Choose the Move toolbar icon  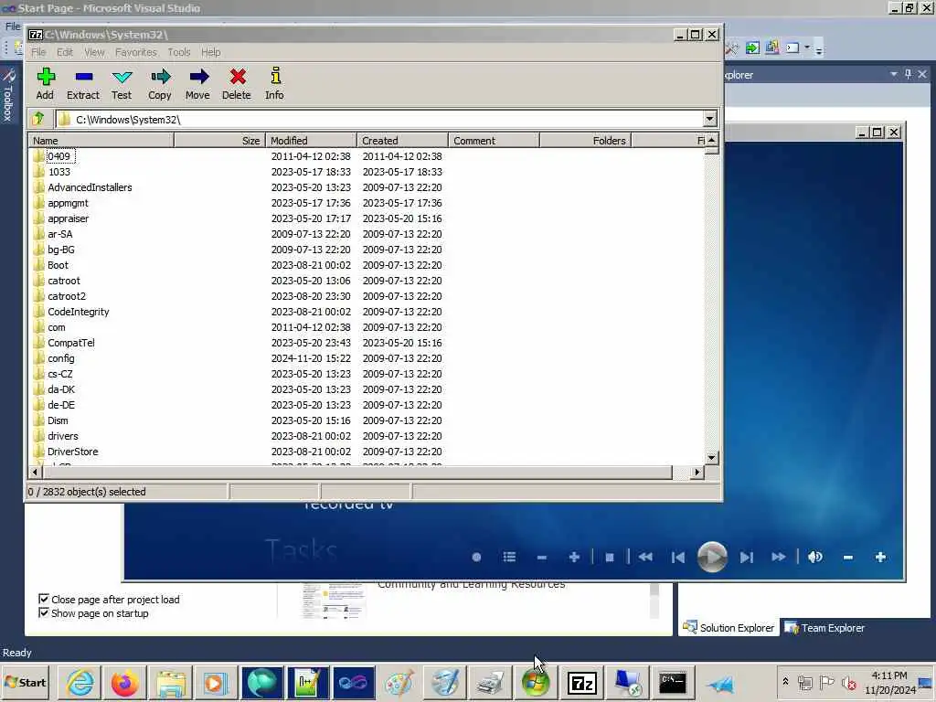coord(197,83)
